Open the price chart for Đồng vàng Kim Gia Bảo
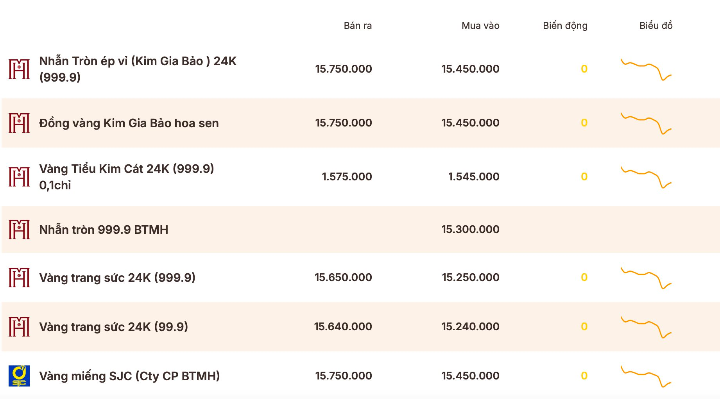The height and width of the screenshot is (399, 720). [x=646, y=123]
